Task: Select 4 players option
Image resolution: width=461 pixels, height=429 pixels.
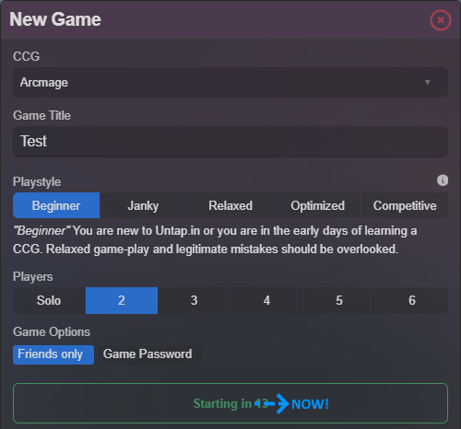Action: [x=266, y=300]
